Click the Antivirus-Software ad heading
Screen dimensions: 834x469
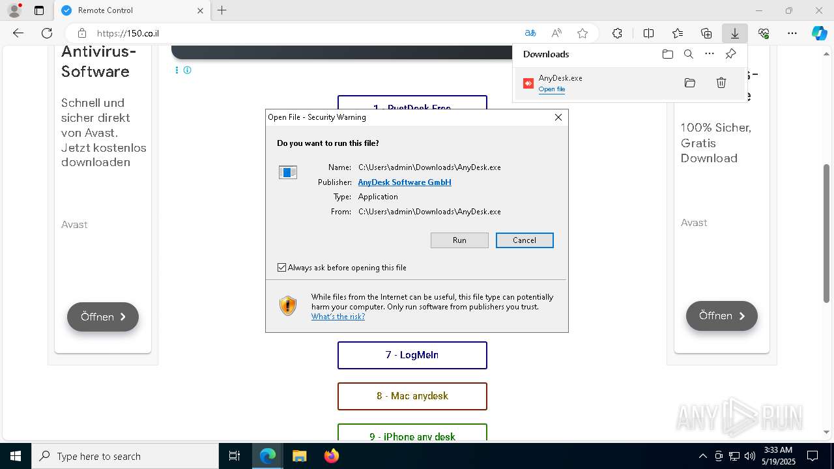click(x=100, y=61)
